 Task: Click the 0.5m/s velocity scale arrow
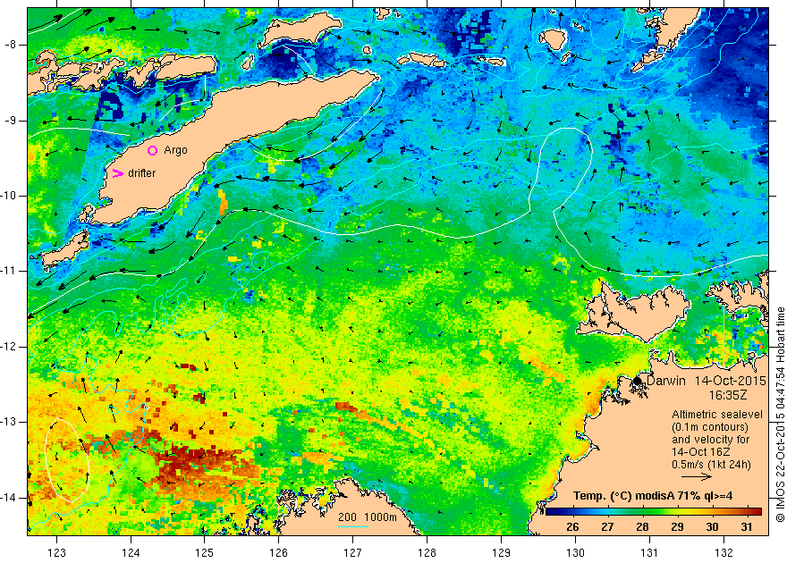pos(697,476)
